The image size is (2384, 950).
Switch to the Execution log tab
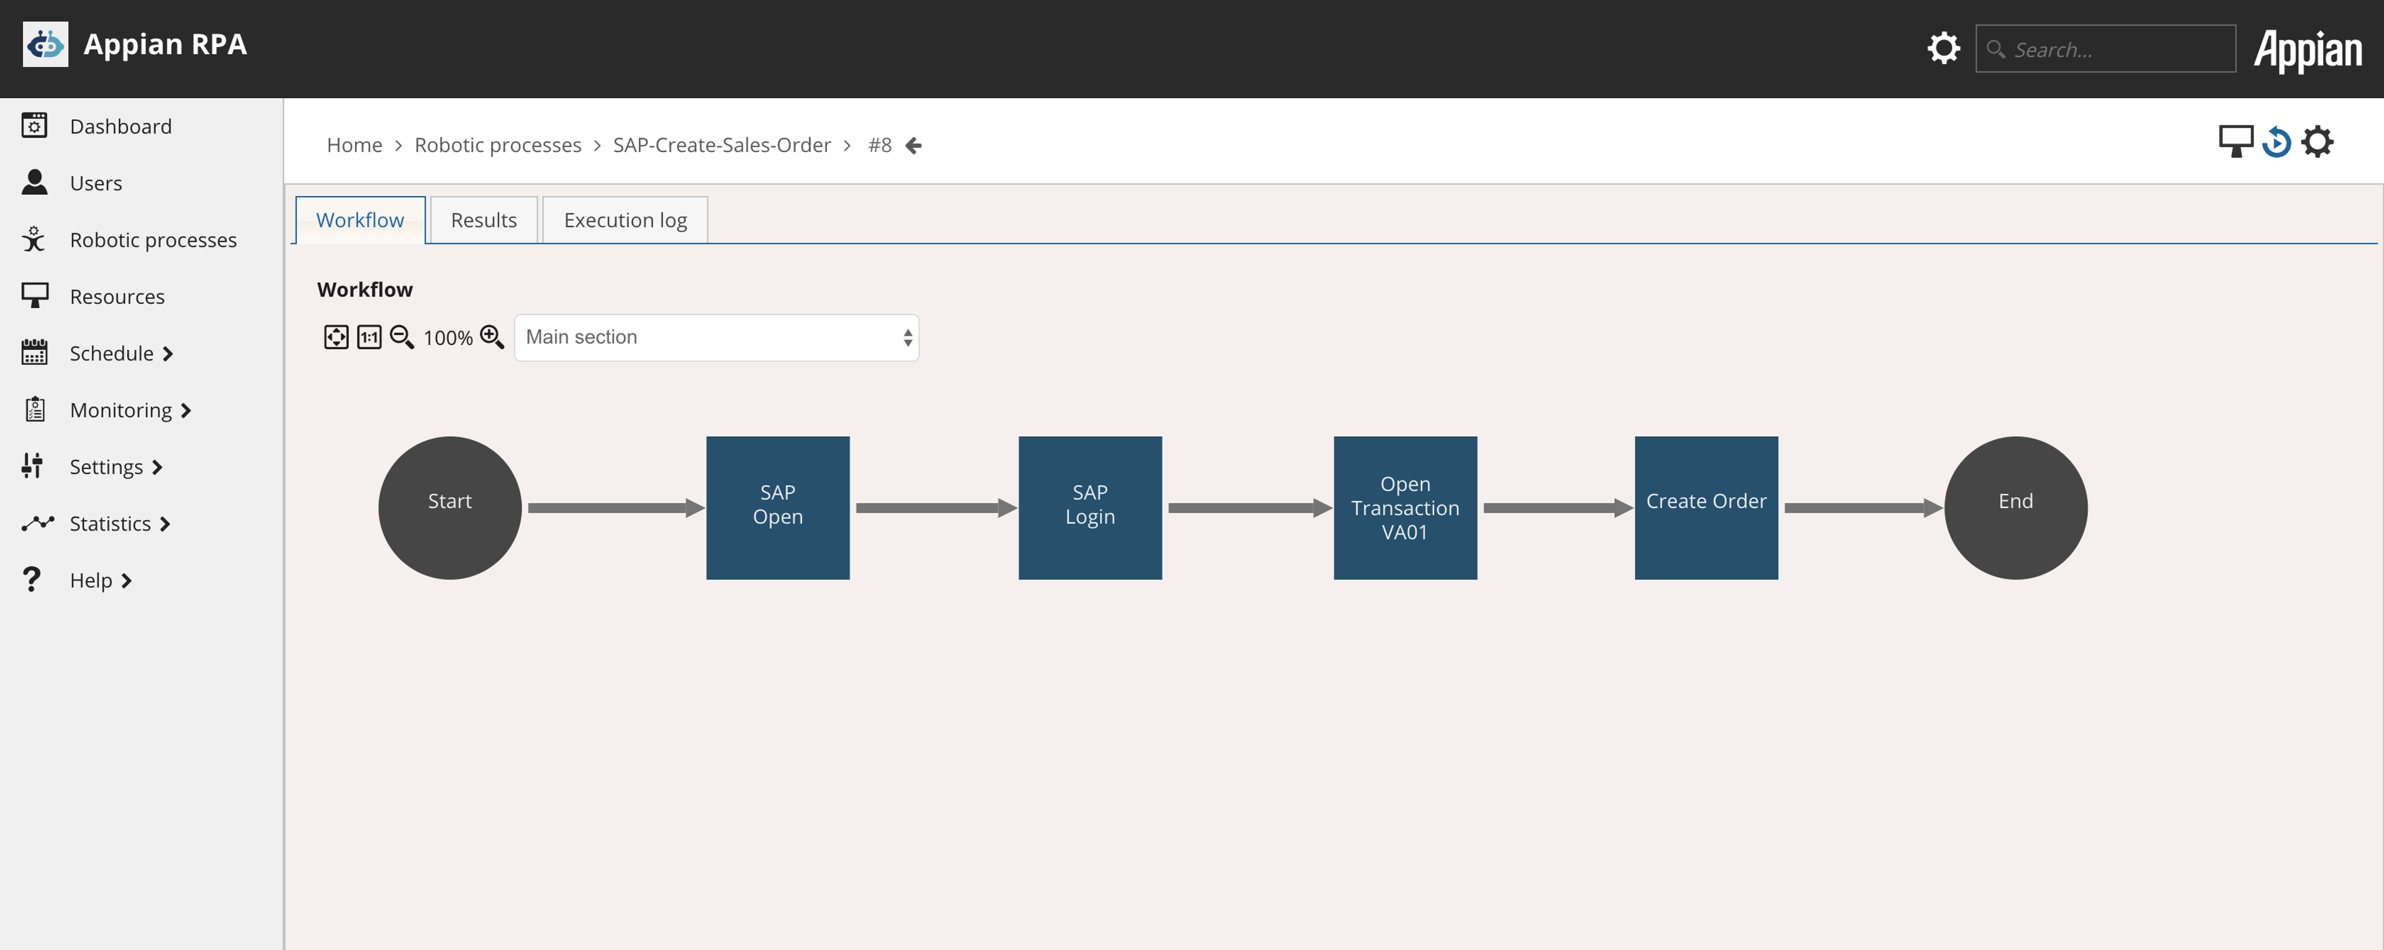[626, 220]
